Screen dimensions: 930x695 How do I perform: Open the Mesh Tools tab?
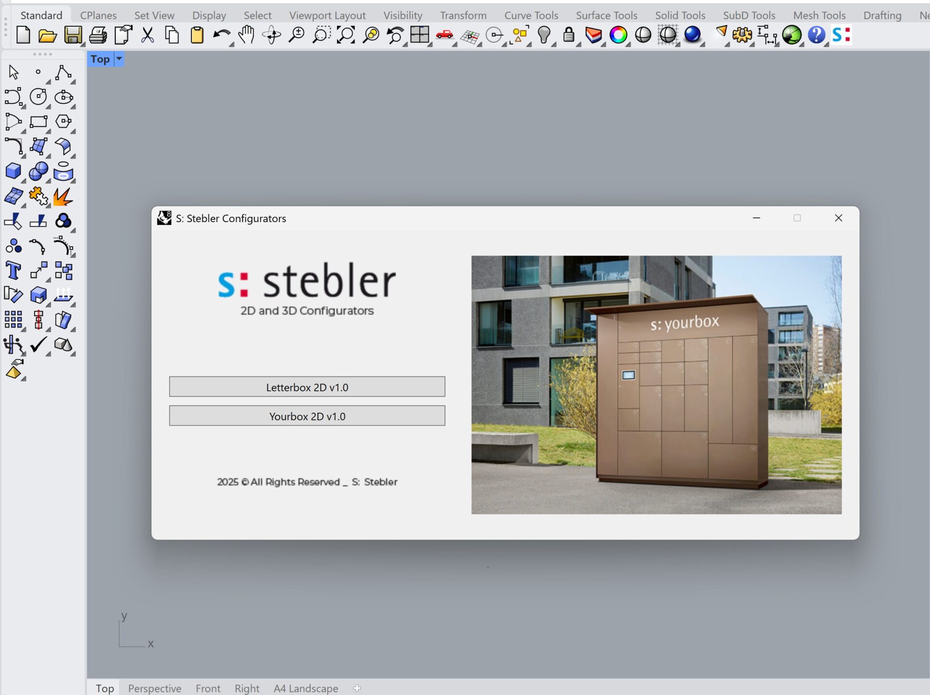[819, 15]
